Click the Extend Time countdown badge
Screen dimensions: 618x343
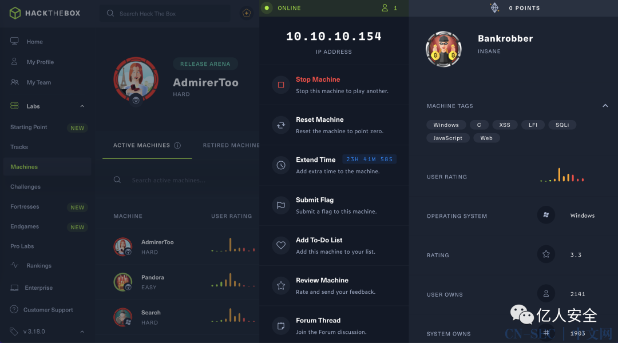(369, 159)
